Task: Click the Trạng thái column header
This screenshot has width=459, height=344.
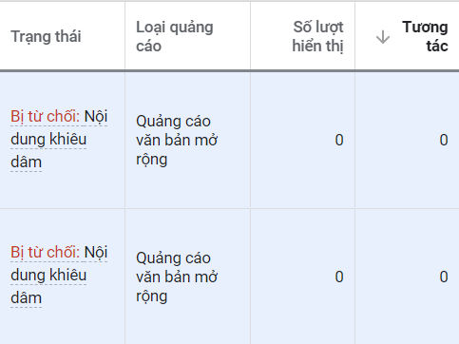Action: click(46, 36)
